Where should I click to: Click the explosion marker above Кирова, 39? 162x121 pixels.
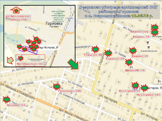[133, 51]
